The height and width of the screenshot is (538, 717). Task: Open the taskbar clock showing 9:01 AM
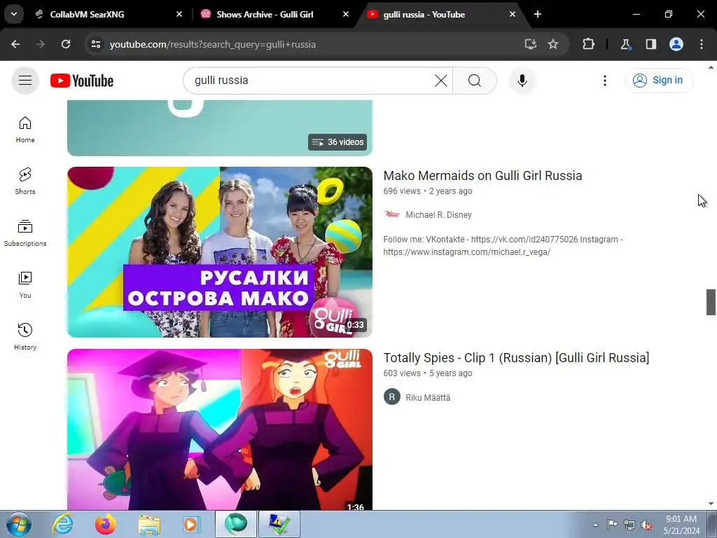tap(681, 525)
